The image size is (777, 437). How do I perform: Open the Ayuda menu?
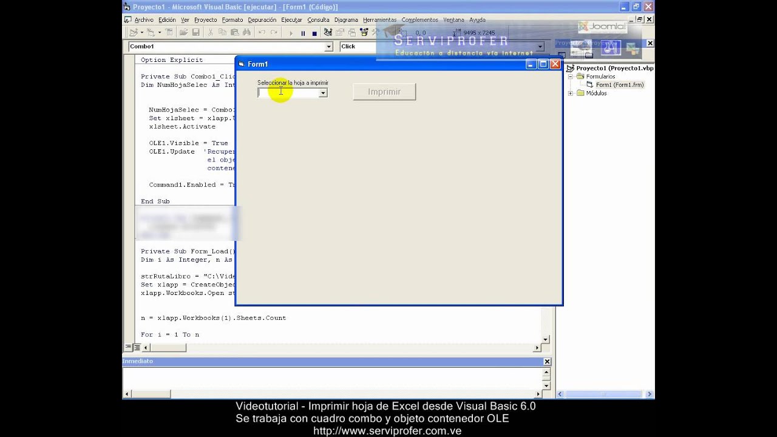point(477,20)
